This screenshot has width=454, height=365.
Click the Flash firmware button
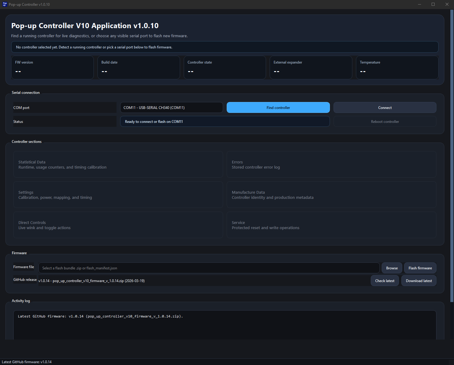click(x=420, y=268)
